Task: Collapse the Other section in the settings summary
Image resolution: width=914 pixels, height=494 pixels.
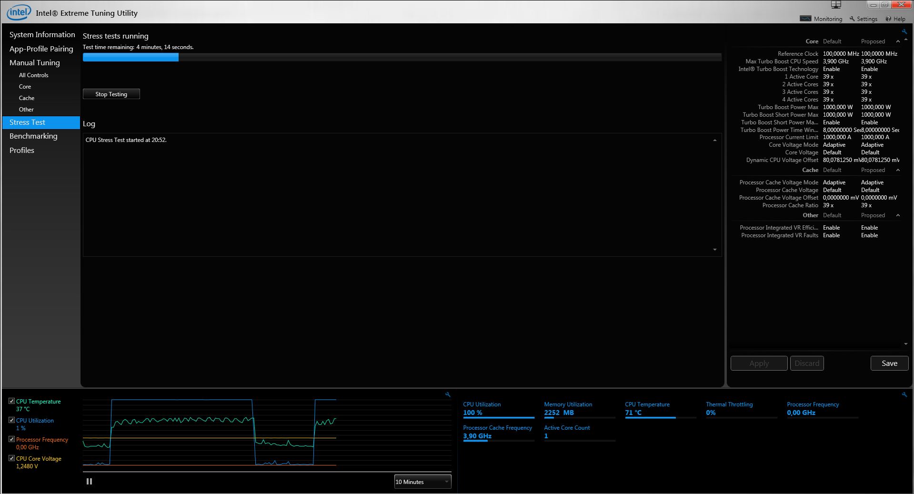Action: point(898,215)
